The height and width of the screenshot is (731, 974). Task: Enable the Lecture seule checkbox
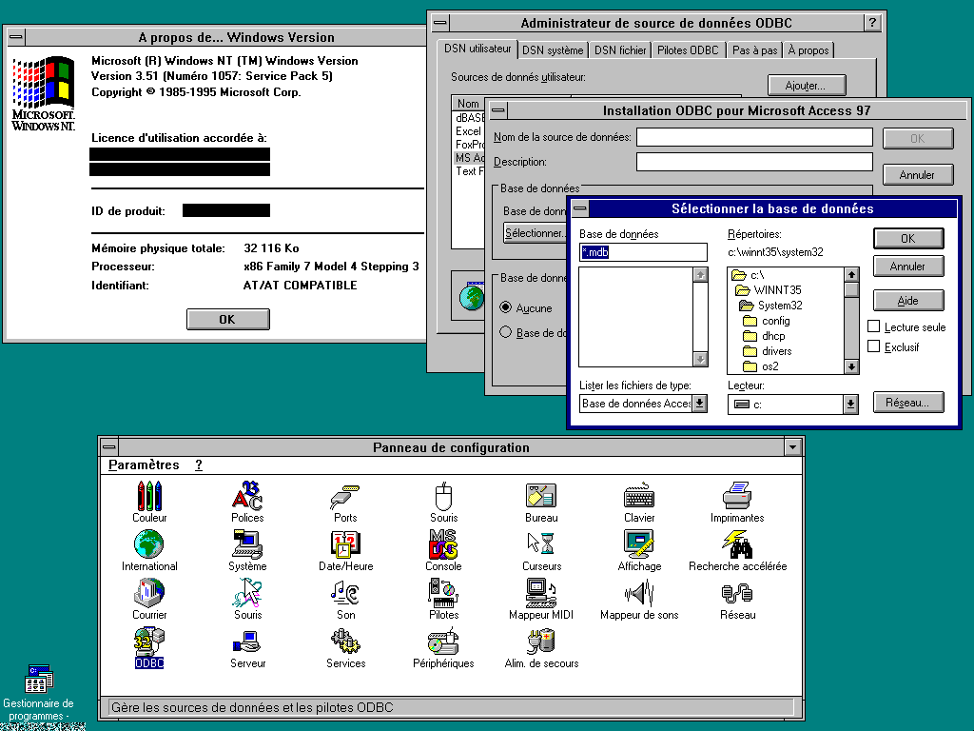(x=874, y=327)
